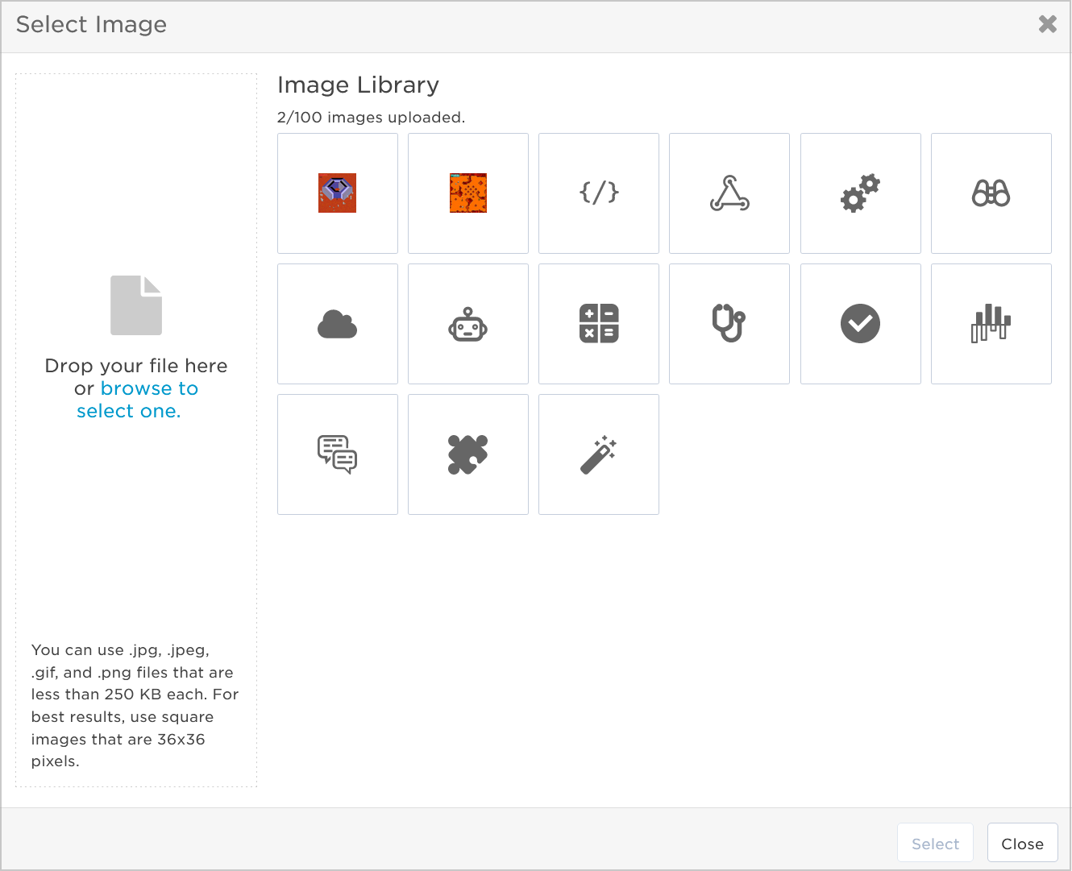Click the 'Drop your file here' text
This screenshot has width=1072, height=871.
click(136, 366)
